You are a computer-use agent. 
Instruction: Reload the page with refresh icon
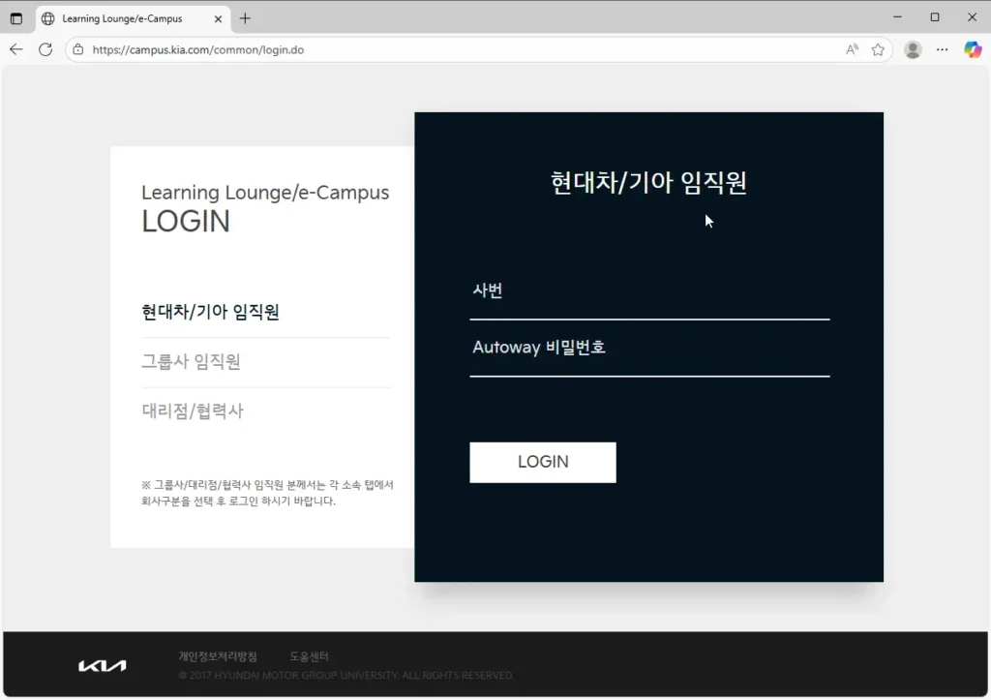tap(45, 49)
